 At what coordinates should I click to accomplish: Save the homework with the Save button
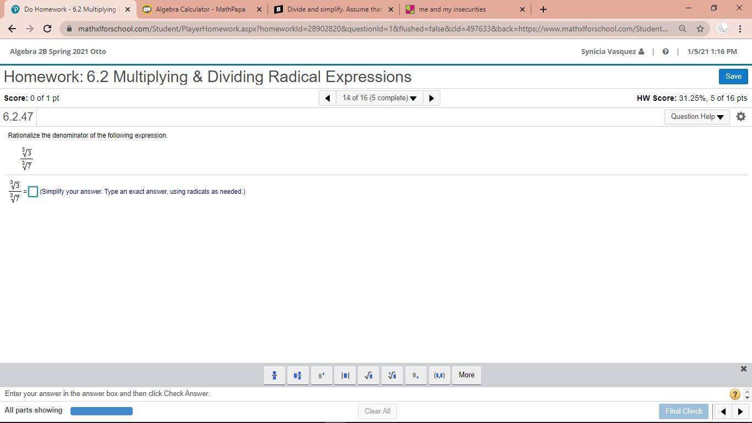733,77
